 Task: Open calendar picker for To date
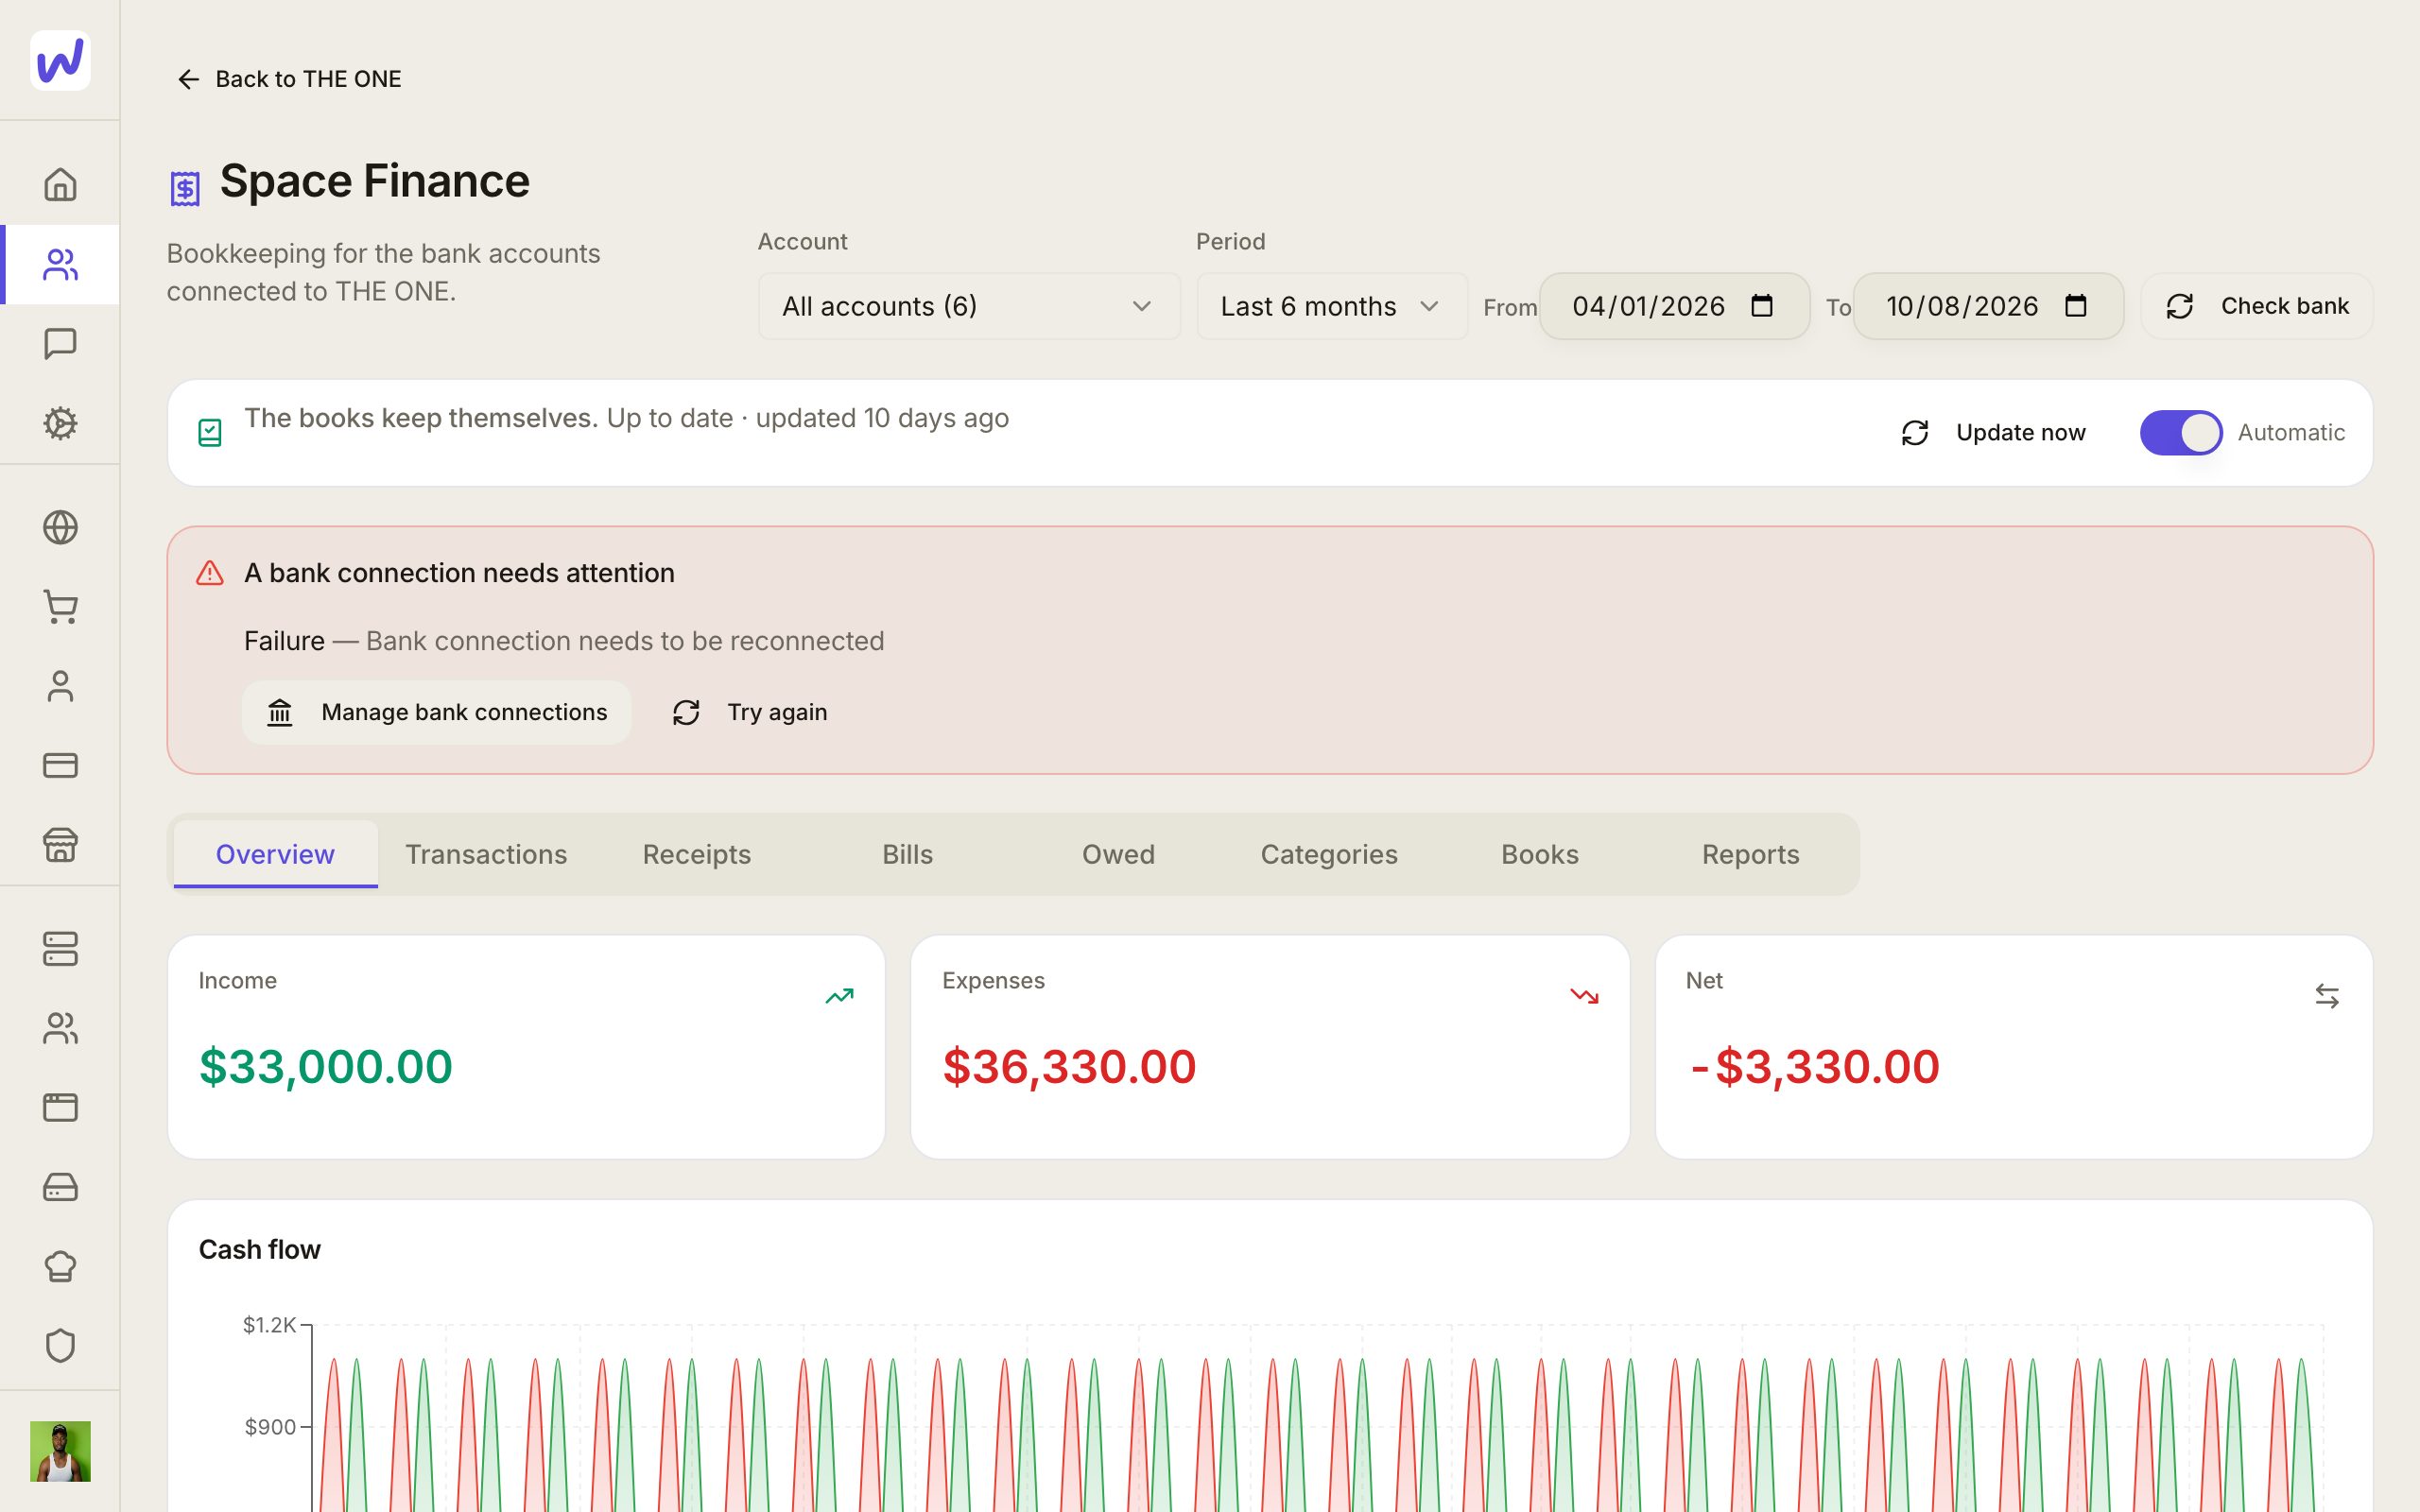tap(2076, 306)
